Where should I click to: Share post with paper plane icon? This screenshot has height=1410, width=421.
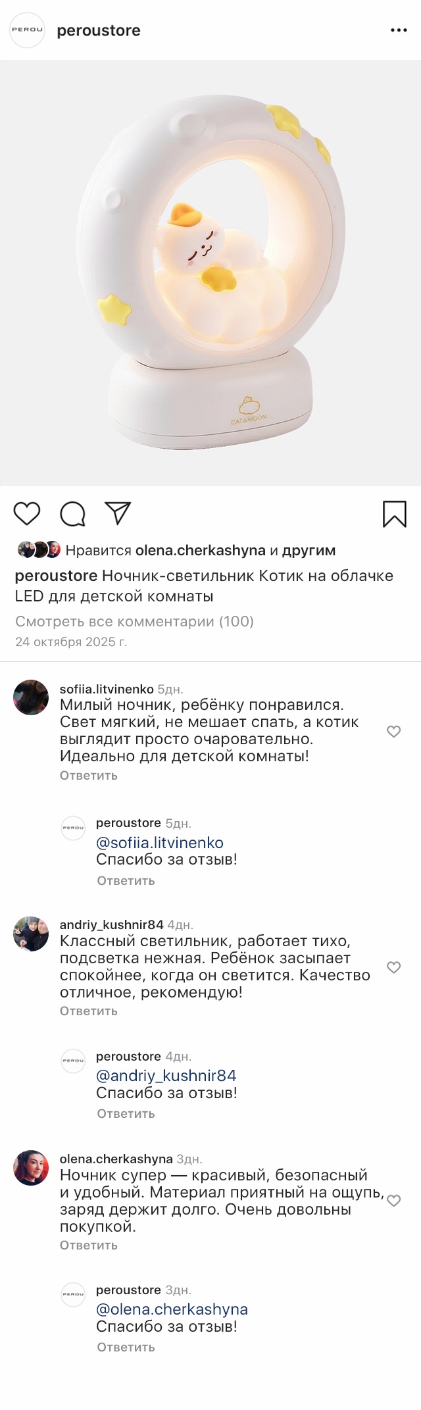coord(118,513)
